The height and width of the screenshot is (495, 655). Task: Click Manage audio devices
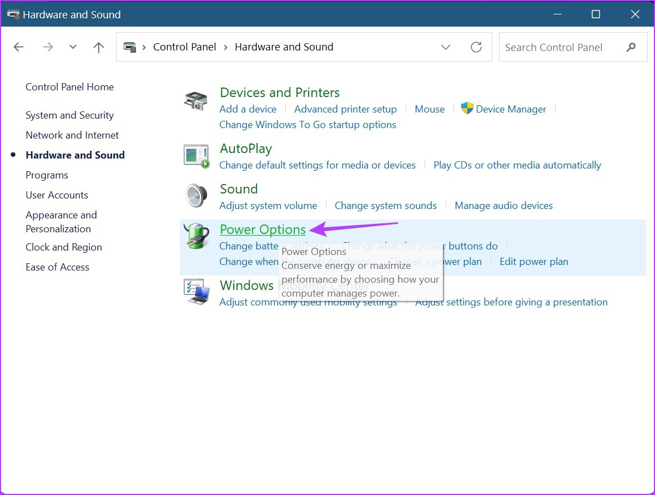503,206
